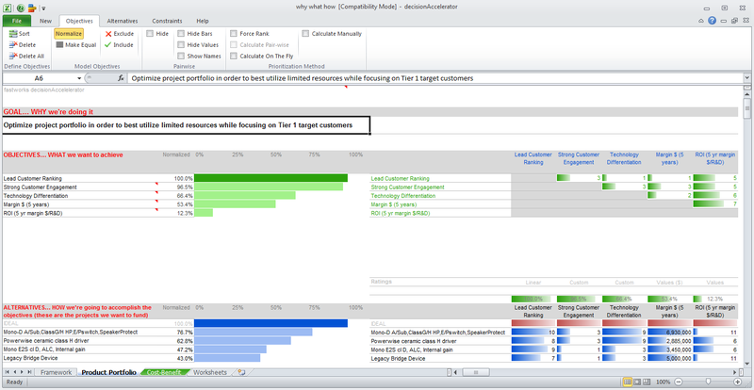Click the zoom out minus button
Viewport: 754px width, 390px height.
pos(678,382)
